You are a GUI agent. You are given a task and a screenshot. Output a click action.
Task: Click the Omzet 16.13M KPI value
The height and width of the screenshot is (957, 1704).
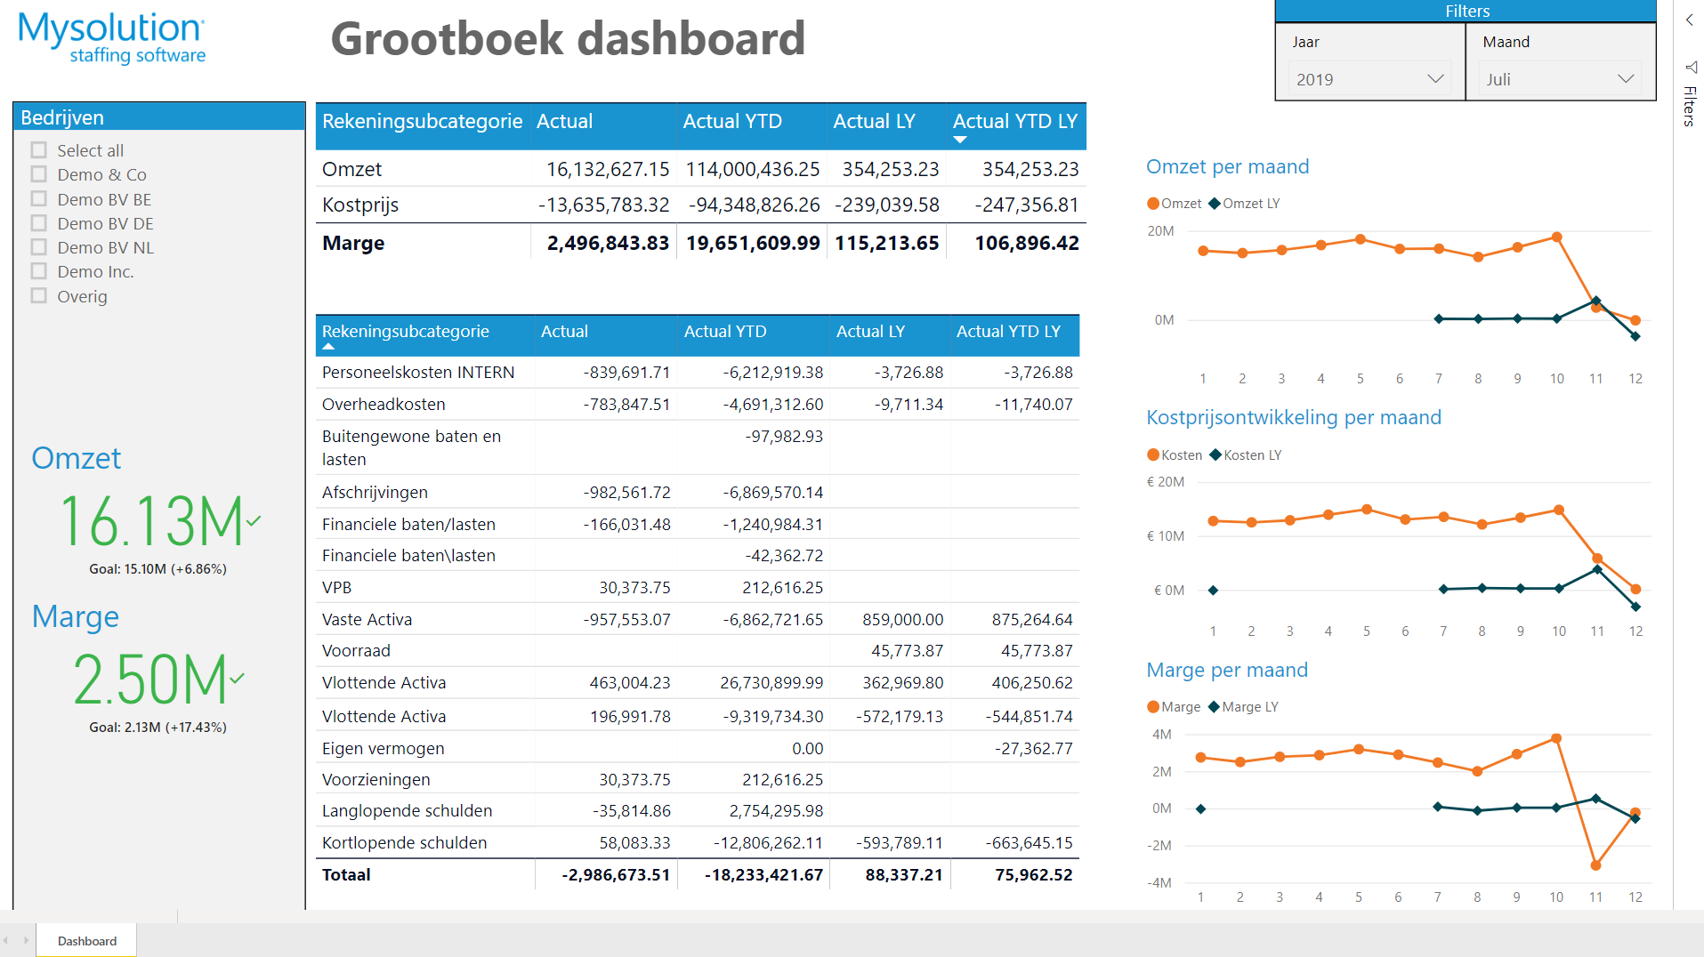151,522
